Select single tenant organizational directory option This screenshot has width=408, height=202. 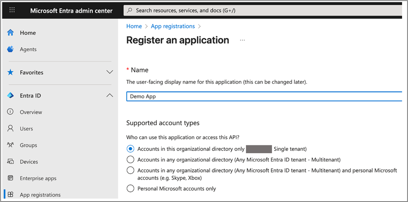pyautogui.click(x=130, y=149)
